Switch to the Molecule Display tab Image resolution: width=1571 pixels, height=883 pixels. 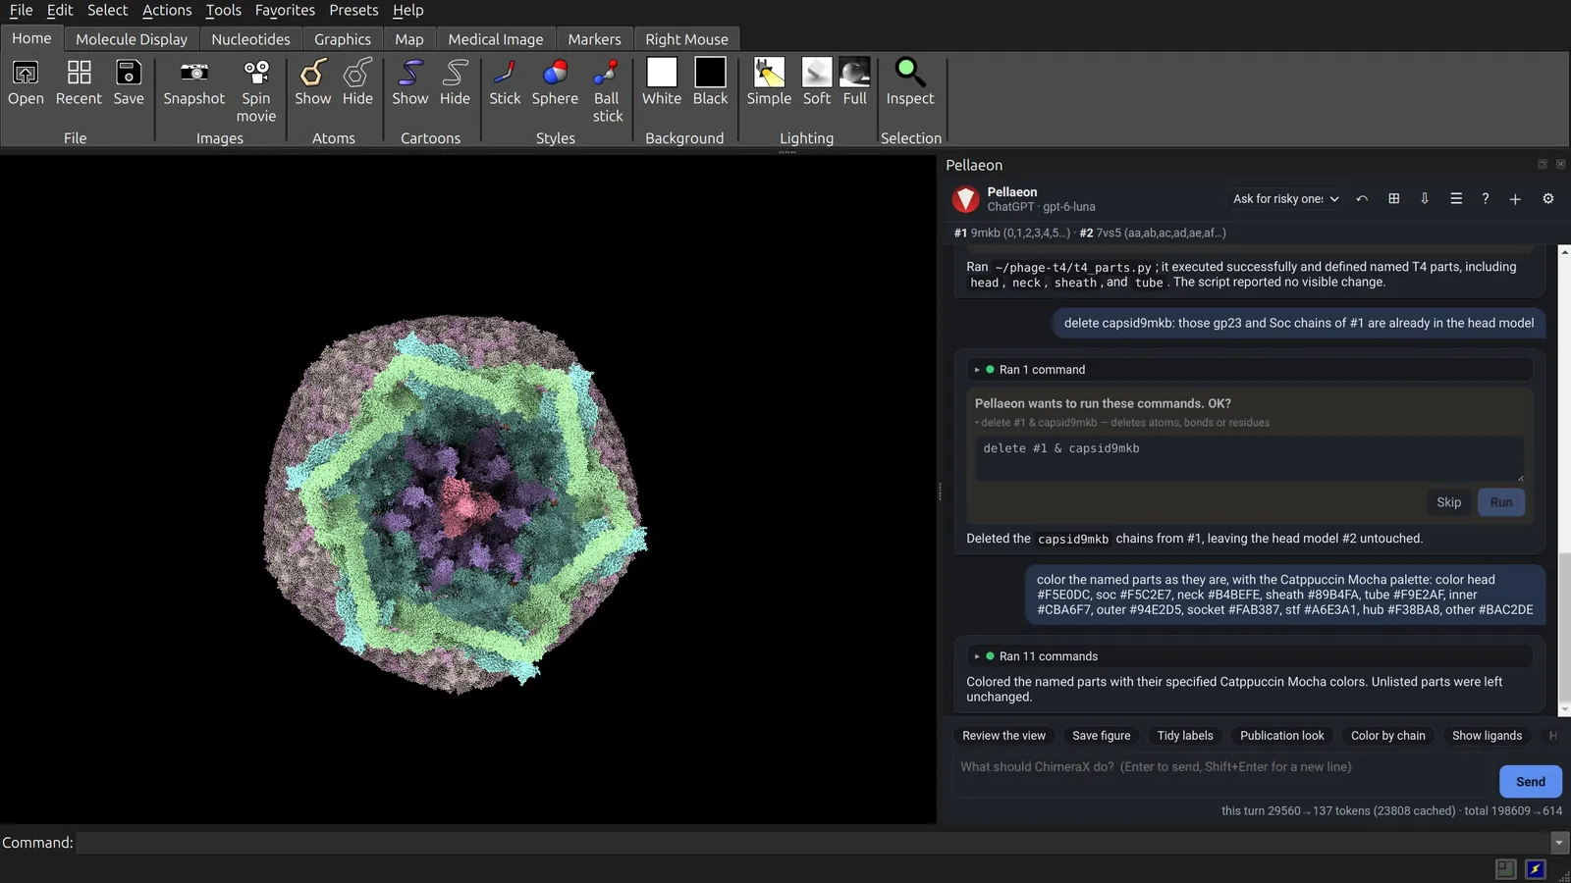pos(132,39)
